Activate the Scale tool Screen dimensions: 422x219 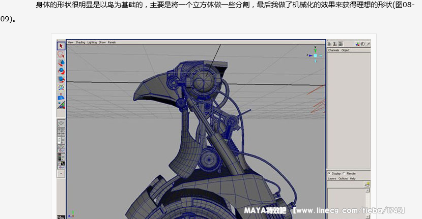click(61, 79)
